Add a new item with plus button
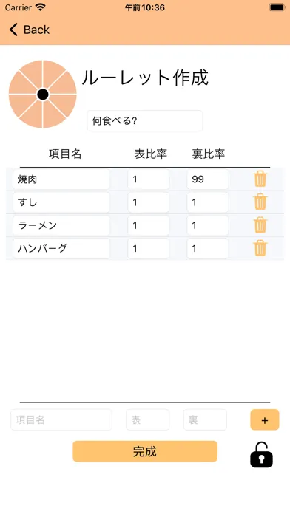The image size is (290, 514). coord(265,419)
